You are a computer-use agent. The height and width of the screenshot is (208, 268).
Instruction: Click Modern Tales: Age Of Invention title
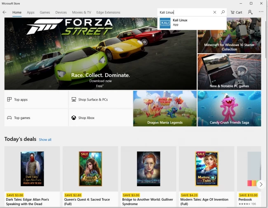coord(204,202)
